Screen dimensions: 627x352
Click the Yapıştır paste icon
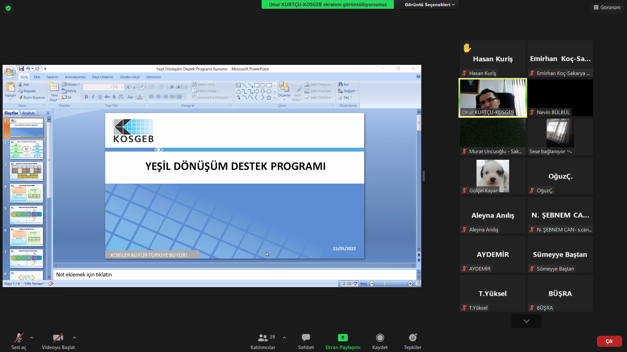coord(10,87)
